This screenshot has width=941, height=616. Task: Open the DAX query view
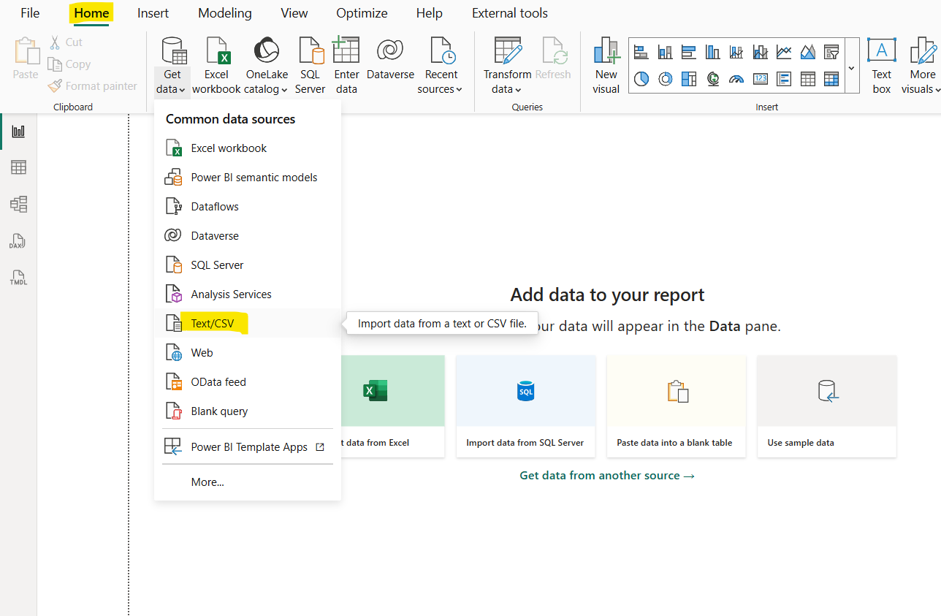point(18,240)
